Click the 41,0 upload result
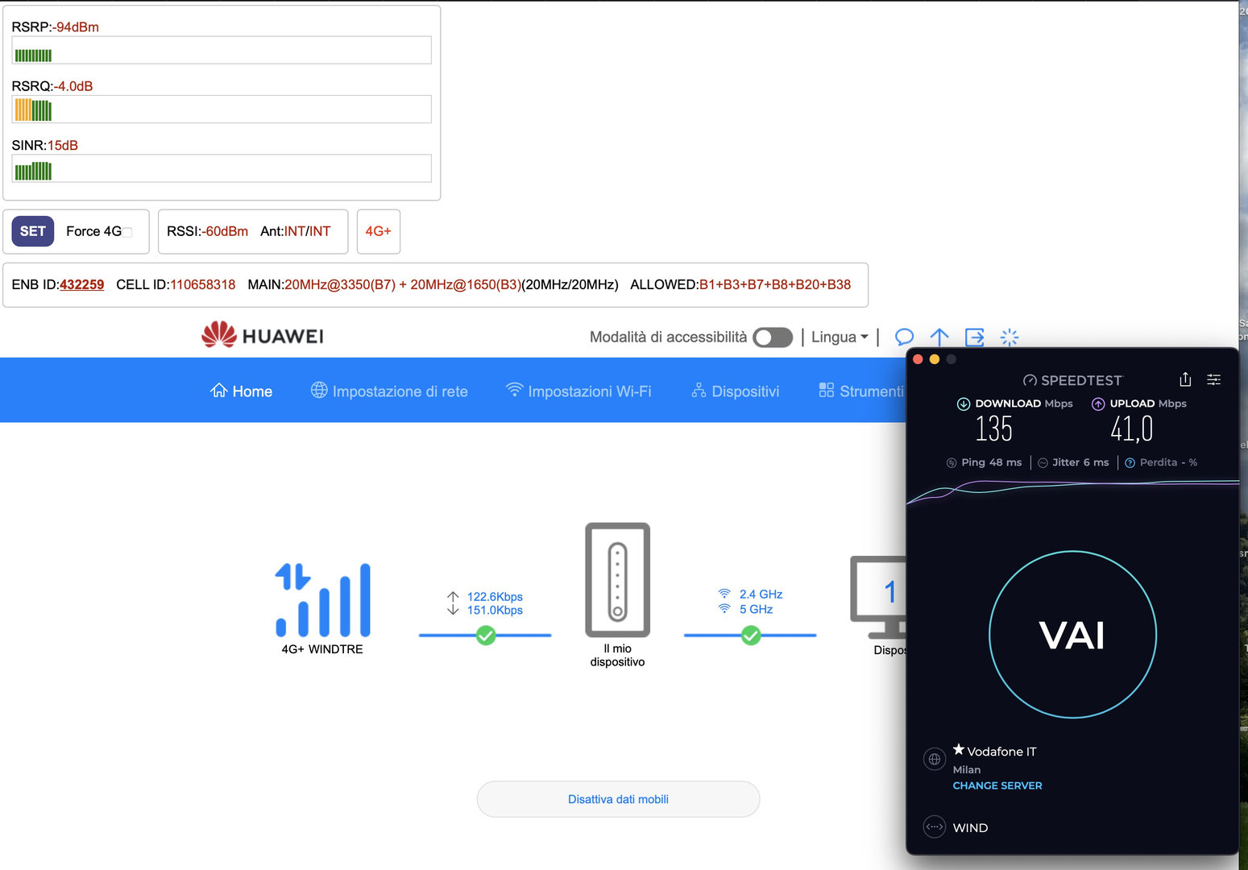 1131,429
